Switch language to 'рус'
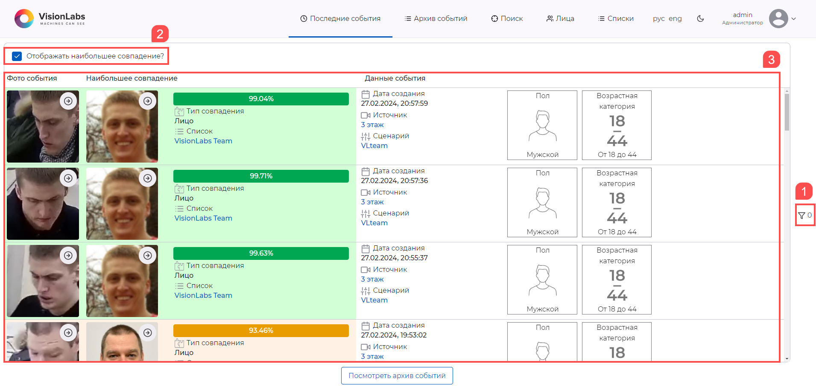Image resolution: width=816 pixels, height=390 pixels. 658,19
